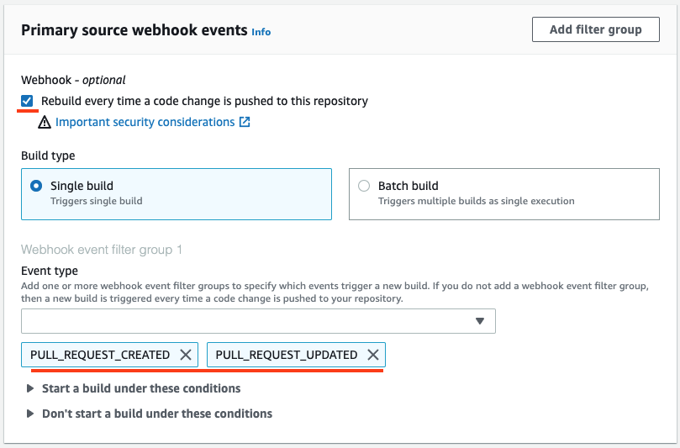680x448 pixels.
Task: Remove the PULL_REQUEST_UPDATED tag
Action: (x=373, y=355)
